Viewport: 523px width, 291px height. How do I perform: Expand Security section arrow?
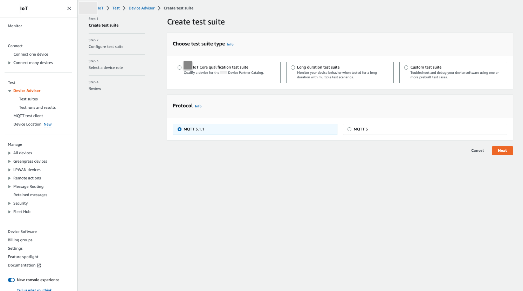(x=9, y=204)
